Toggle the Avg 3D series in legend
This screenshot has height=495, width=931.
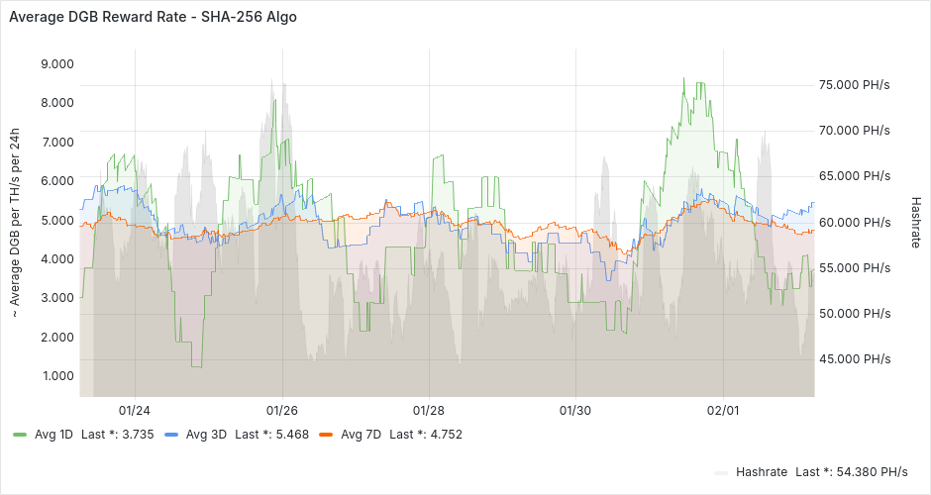[x=207, y=434]
